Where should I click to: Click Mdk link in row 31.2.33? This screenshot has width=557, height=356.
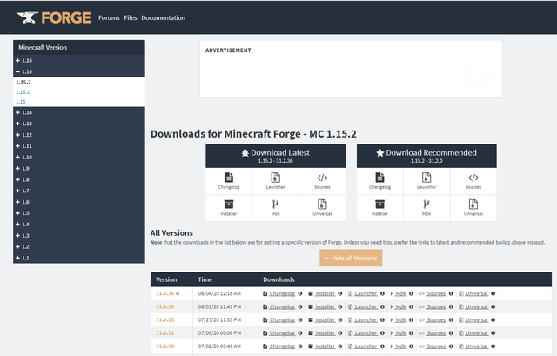coord(400,319)
